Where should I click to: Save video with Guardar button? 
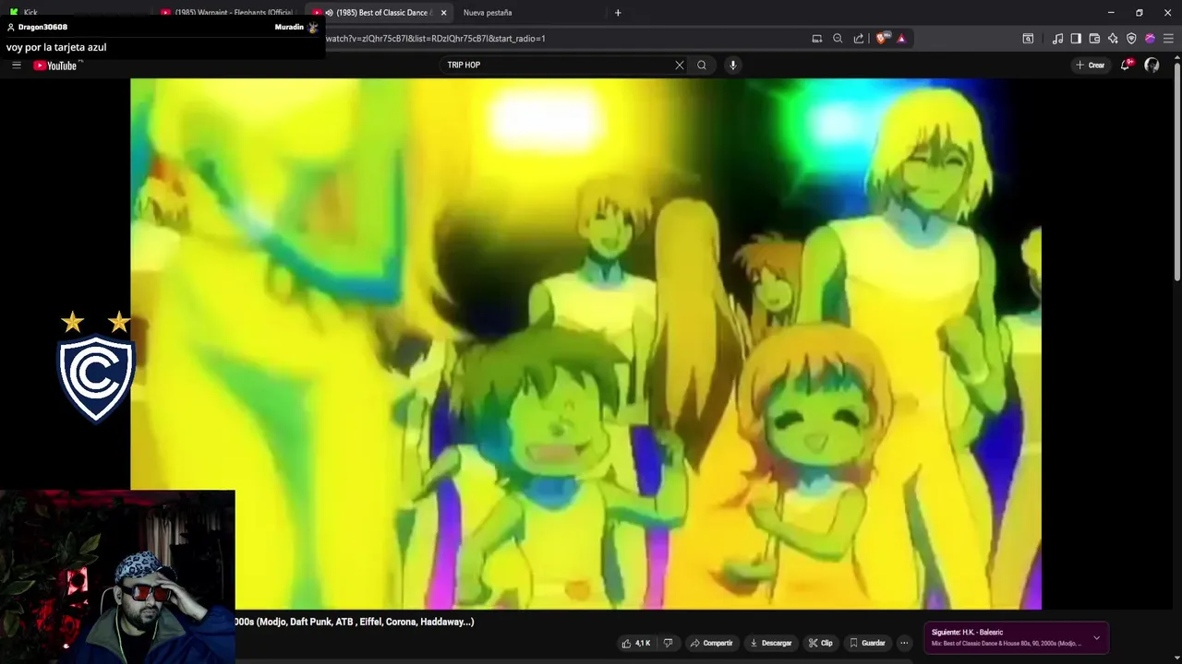coord(867,643)
